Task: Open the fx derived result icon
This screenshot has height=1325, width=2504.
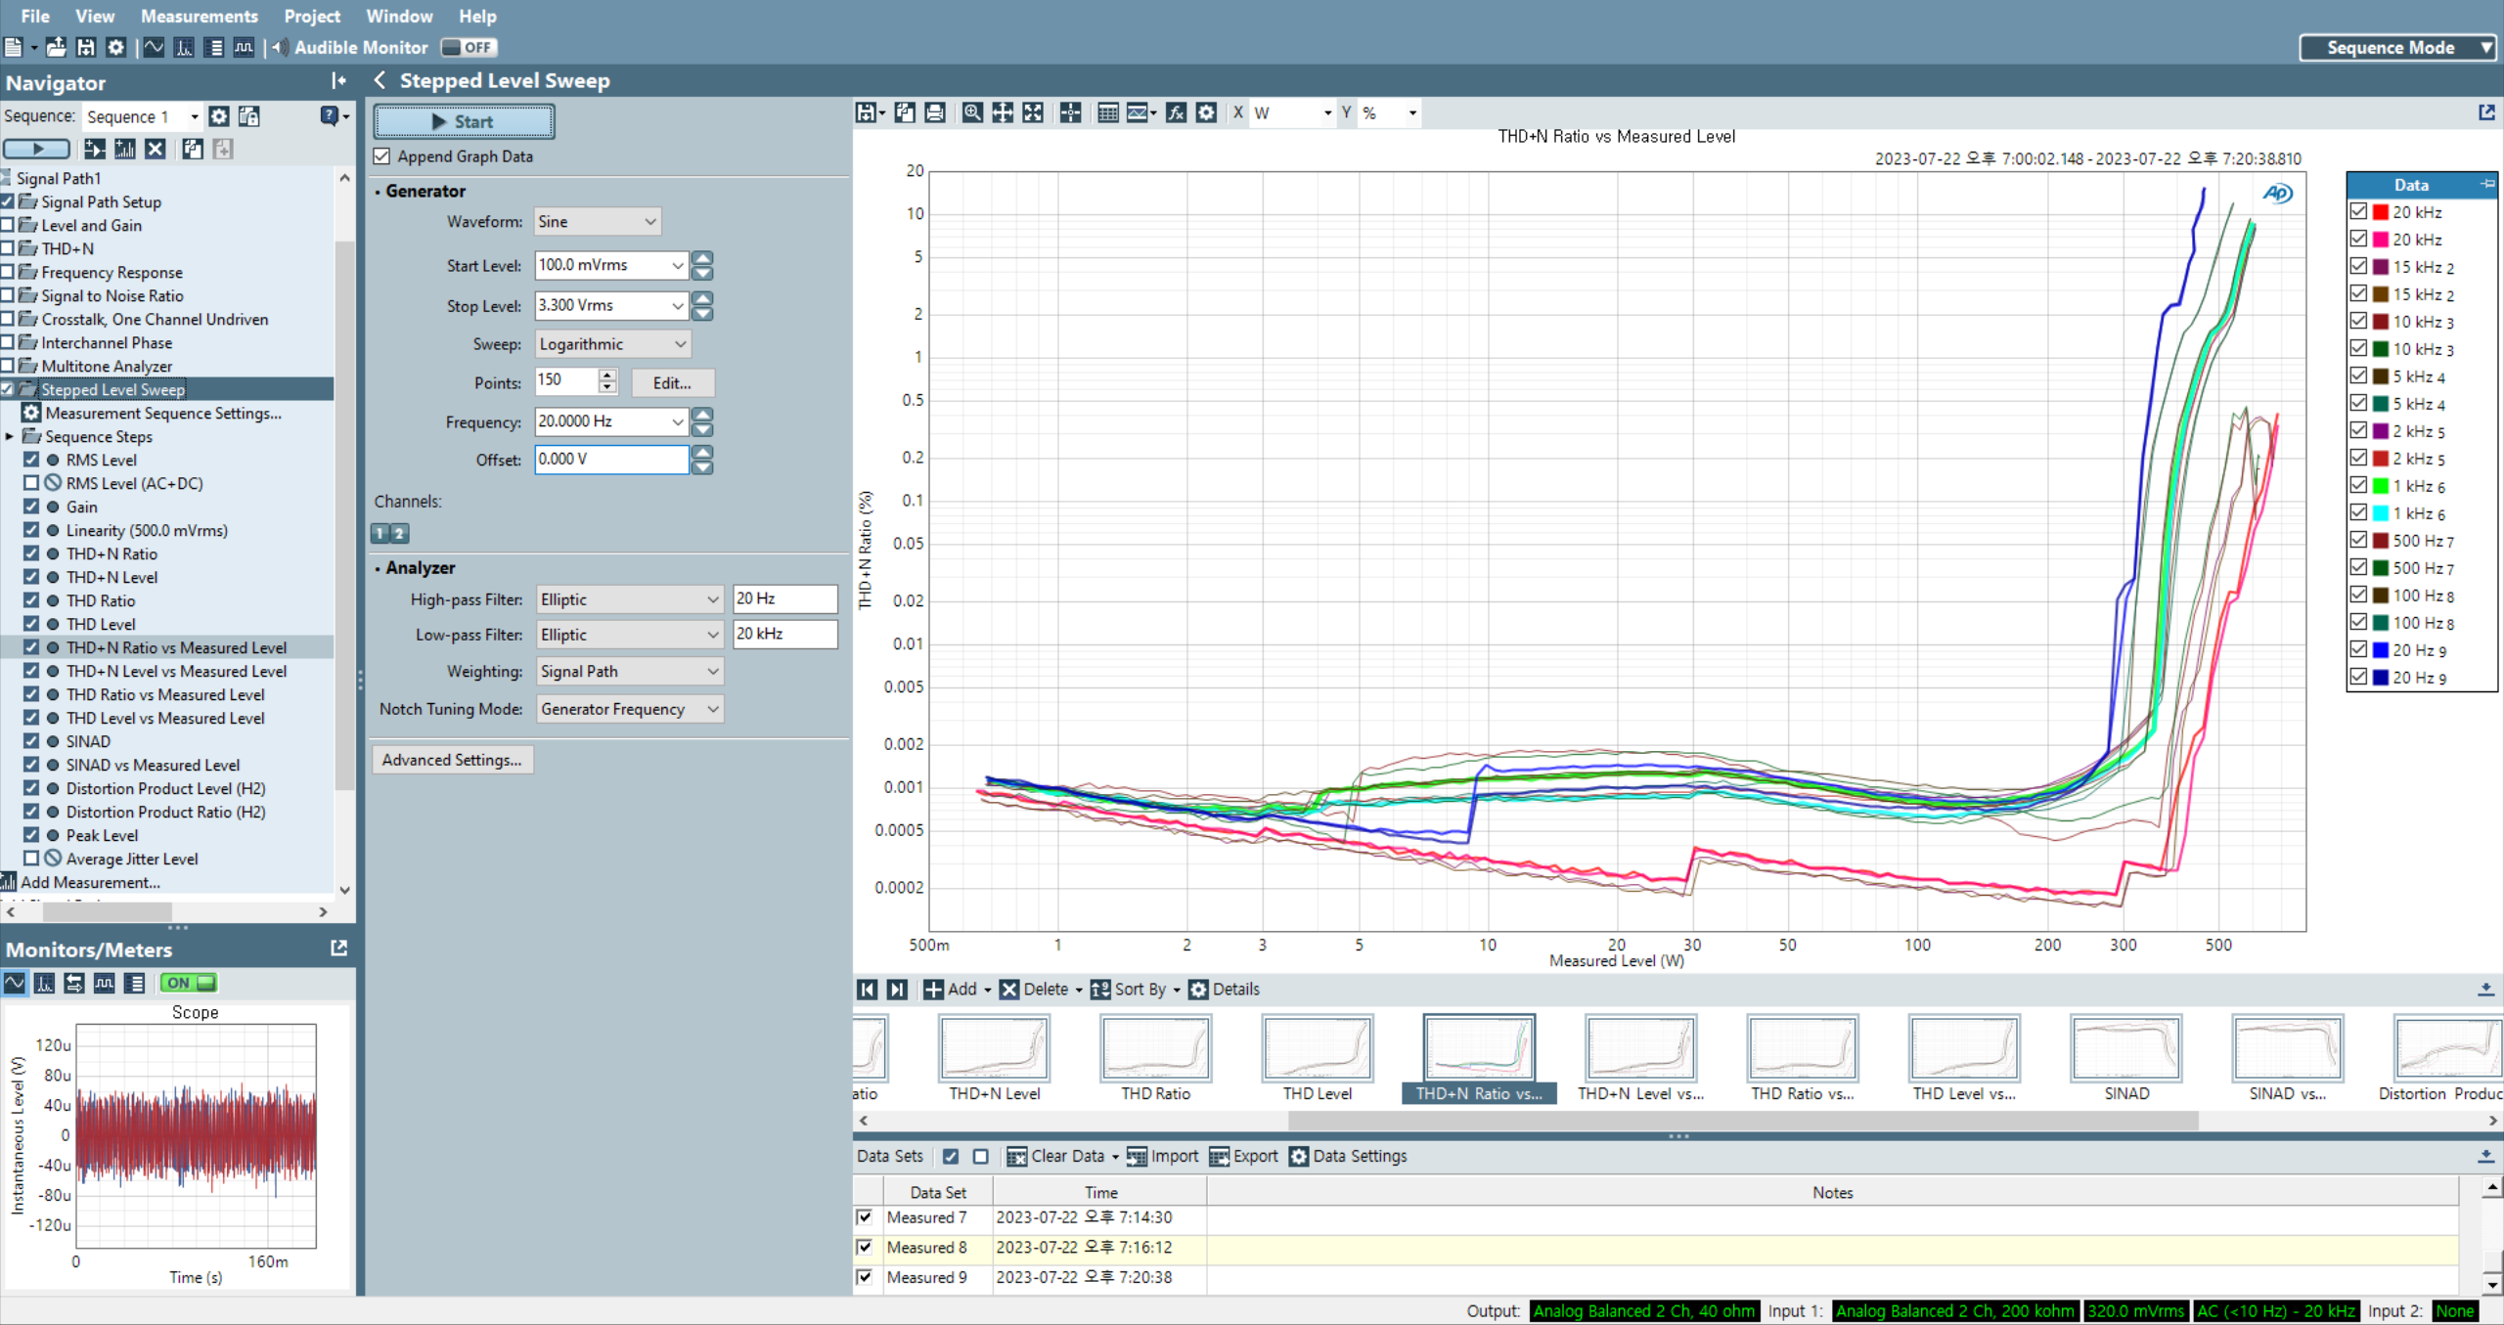Action: [x=1176, y=112]
